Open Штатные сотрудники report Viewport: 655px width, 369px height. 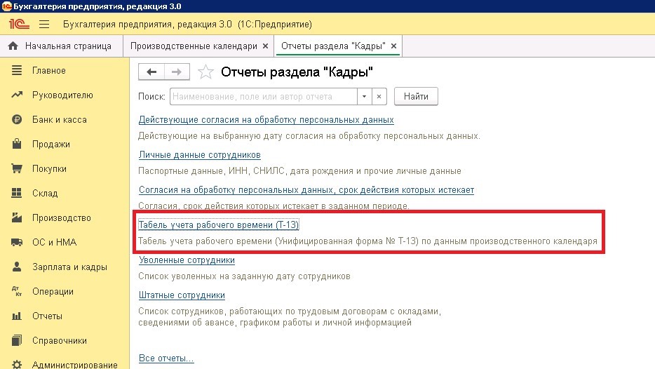(182, 295)
